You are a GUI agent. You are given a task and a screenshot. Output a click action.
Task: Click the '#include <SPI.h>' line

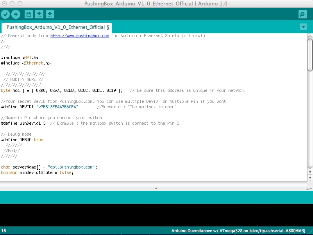(x=20, y=57)
